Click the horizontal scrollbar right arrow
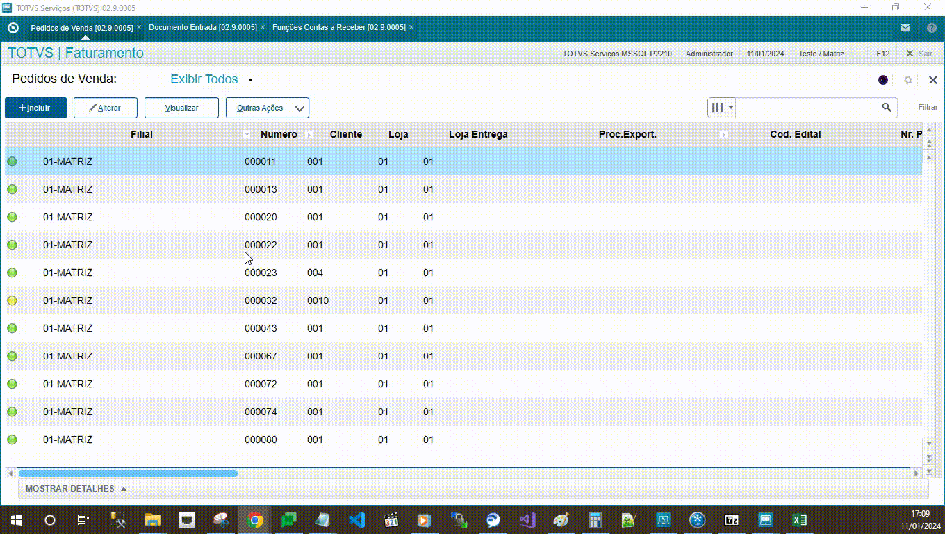This screenshot has width=945, height=534. coord(917,473)
